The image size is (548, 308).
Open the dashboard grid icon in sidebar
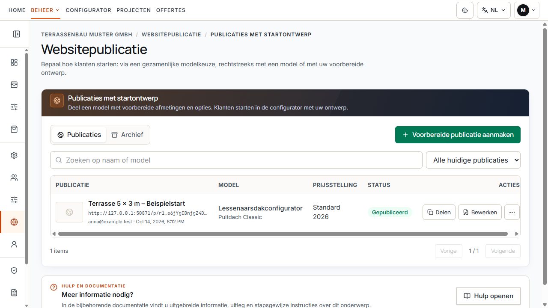[x=14, y=62]
